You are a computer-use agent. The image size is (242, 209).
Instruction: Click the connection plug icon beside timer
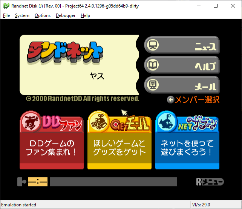(x=22, y=182)
